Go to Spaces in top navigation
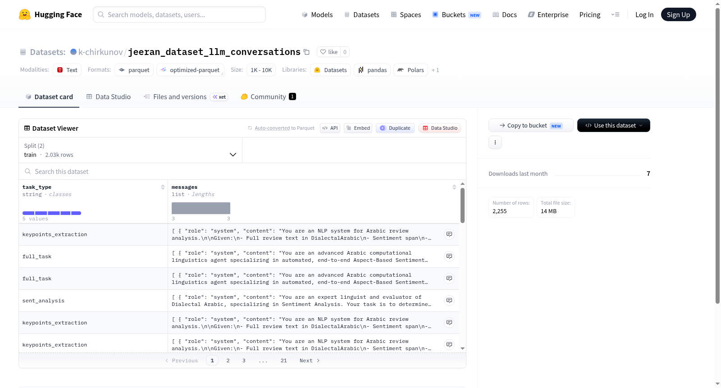The height and width of the screenshot is (388, 721). click(x=406, y=14)
